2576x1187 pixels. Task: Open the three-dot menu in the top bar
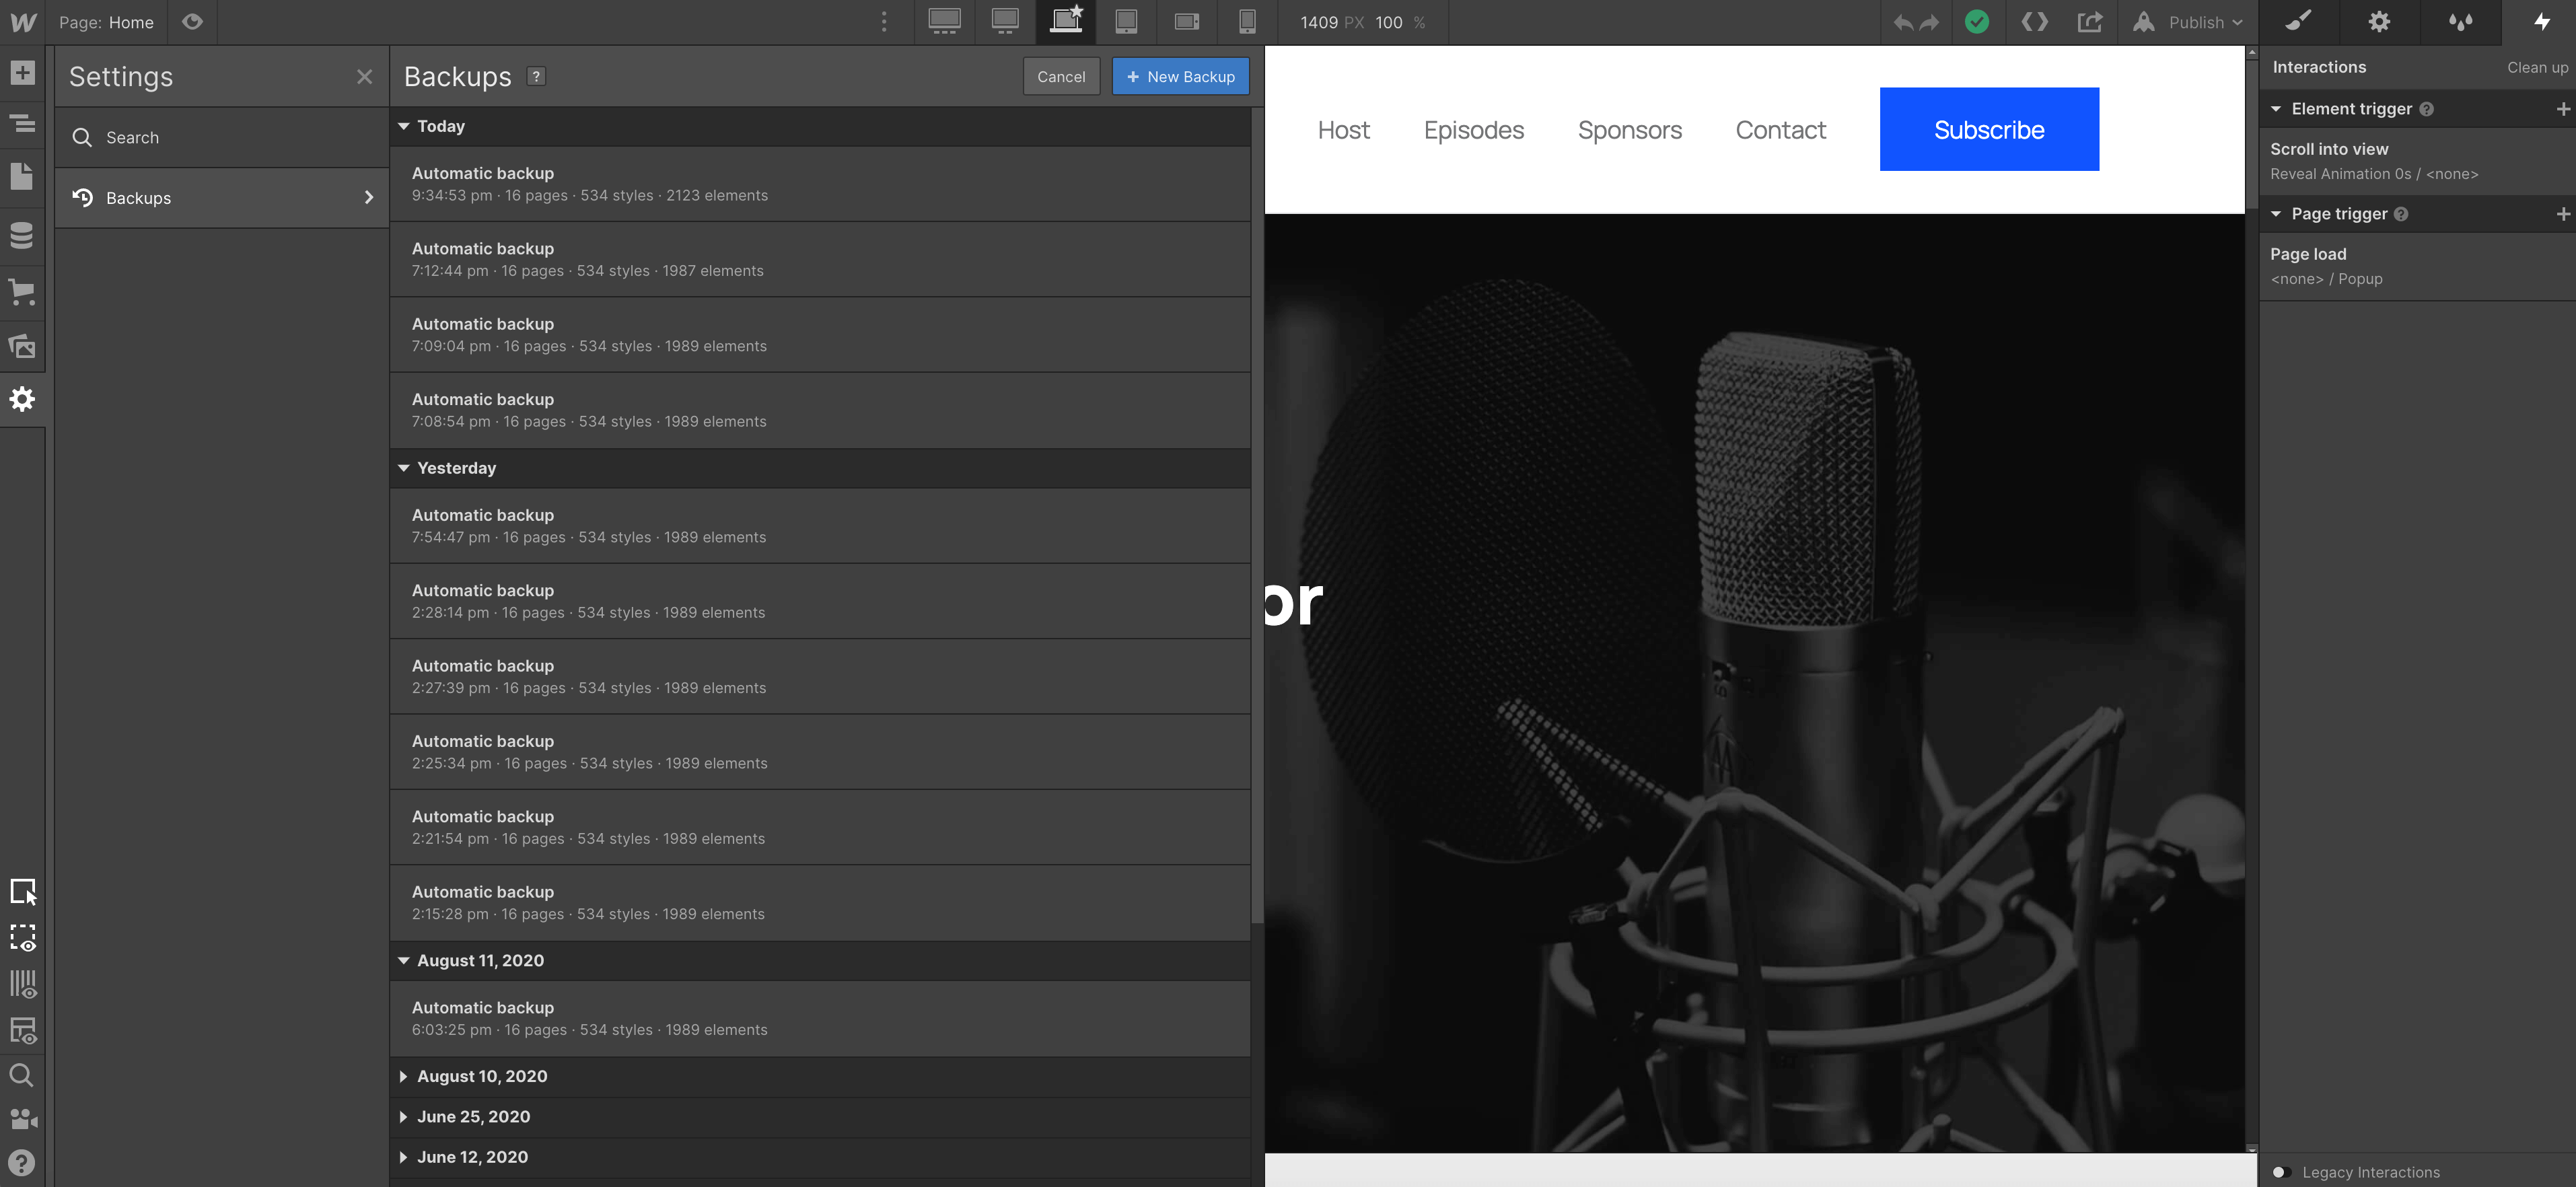click(884, 22)
